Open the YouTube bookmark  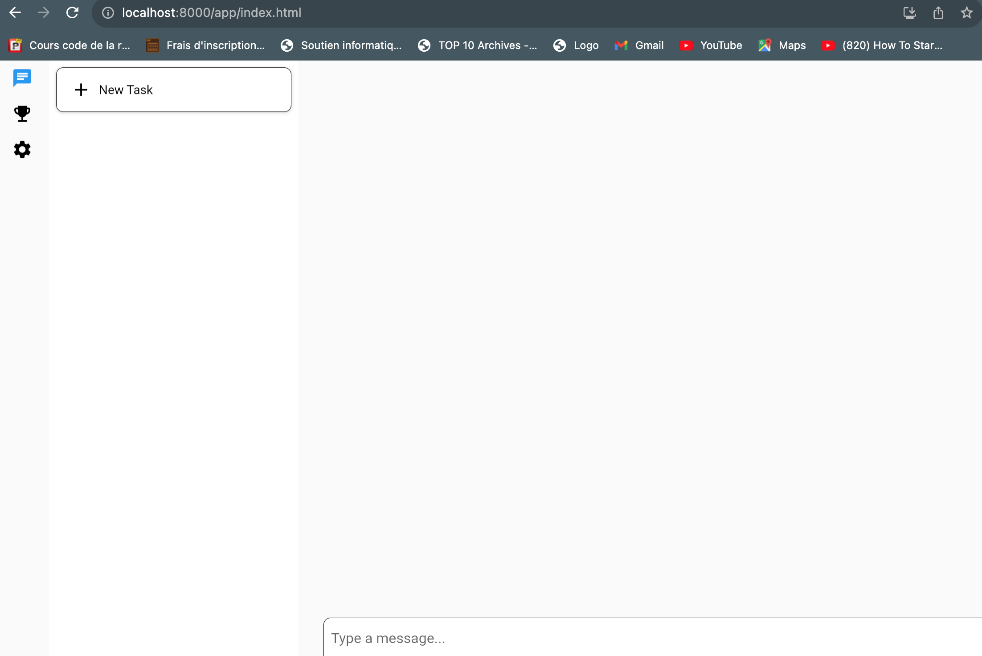coord(711,45)
